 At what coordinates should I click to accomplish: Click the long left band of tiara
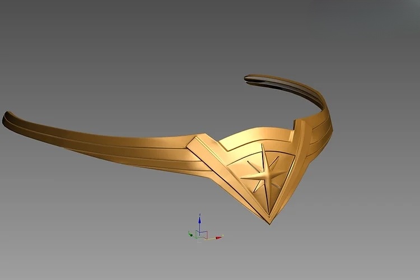pyautogui.click(x=101, y=139)
